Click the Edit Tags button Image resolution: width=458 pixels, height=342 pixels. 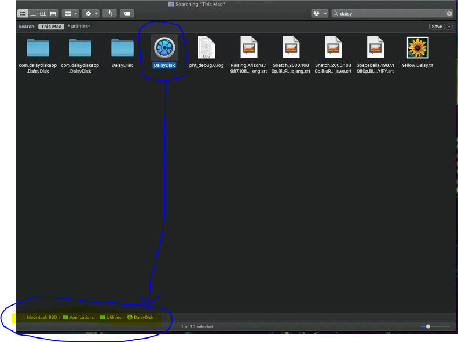click(x=127, y=13)
